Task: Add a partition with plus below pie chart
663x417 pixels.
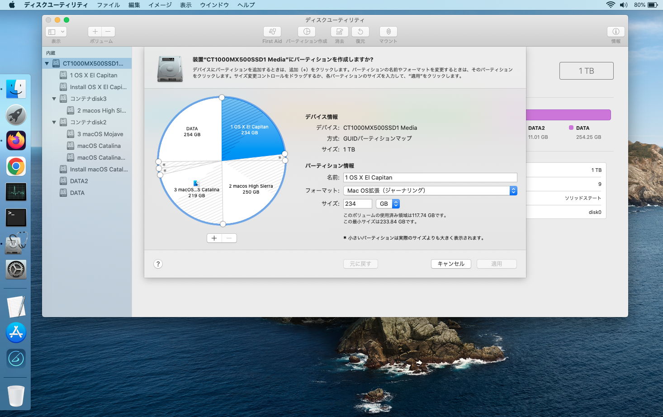Action: 214,238
